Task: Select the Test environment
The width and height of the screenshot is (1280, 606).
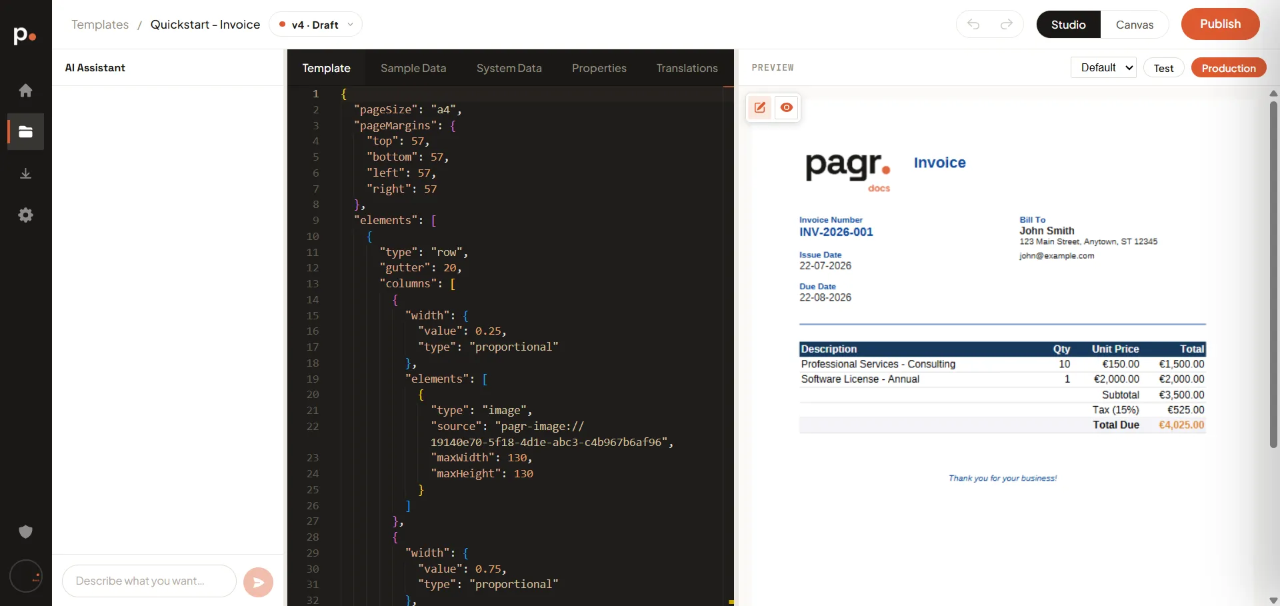Action: point(1163,68)
